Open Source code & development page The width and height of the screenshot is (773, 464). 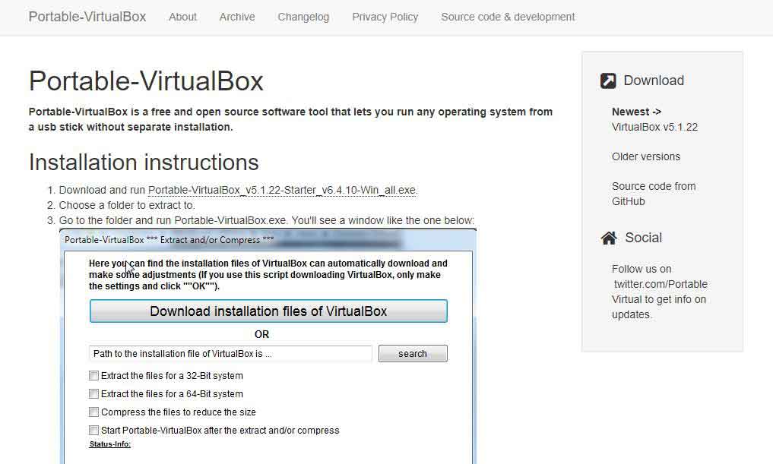point(507,16)
